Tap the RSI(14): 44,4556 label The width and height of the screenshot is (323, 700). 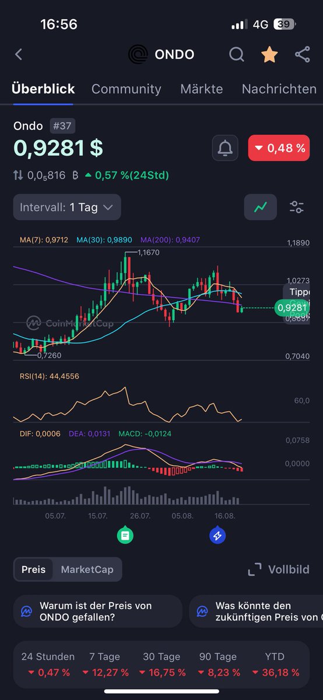point(50,376)
